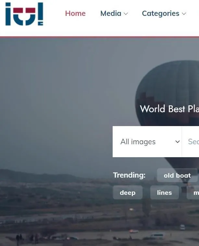This screenshot has width=199, height=246.
Task: Select the lines trending tag
Action: (164, 193)
